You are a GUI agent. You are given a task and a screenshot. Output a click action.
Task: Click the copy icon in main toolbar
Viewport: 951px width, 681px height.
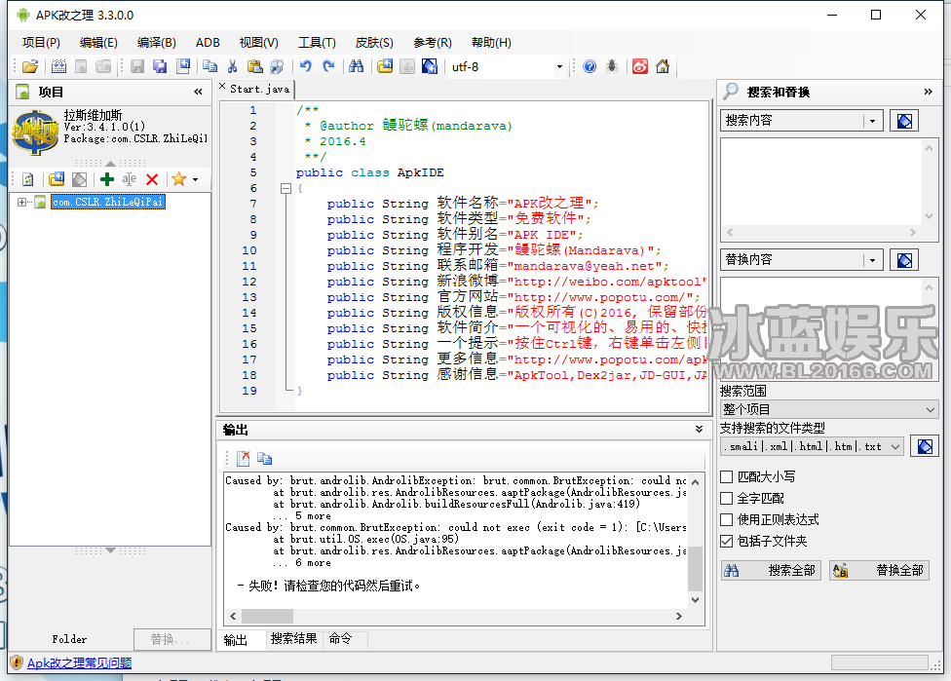pos(209,66)
